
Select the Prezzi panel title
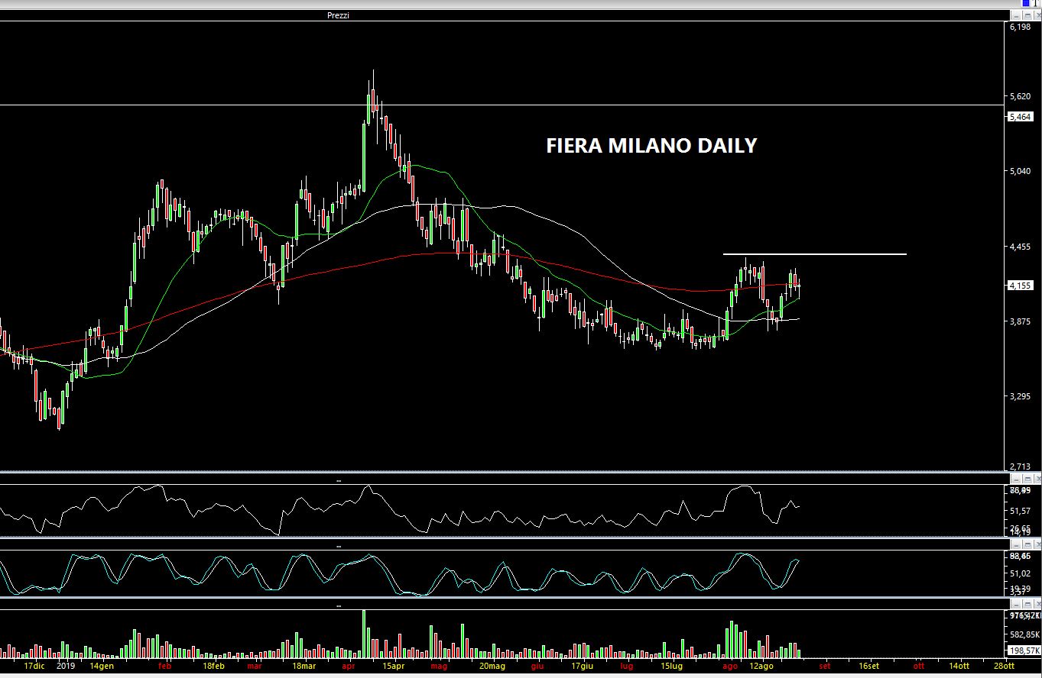[338, 15]
